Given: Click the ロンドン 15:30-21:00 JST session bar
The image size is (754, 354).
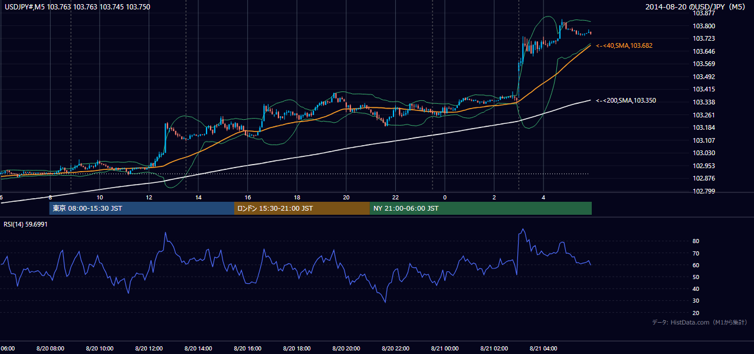Looking at the screenshot, I should 302,208.
